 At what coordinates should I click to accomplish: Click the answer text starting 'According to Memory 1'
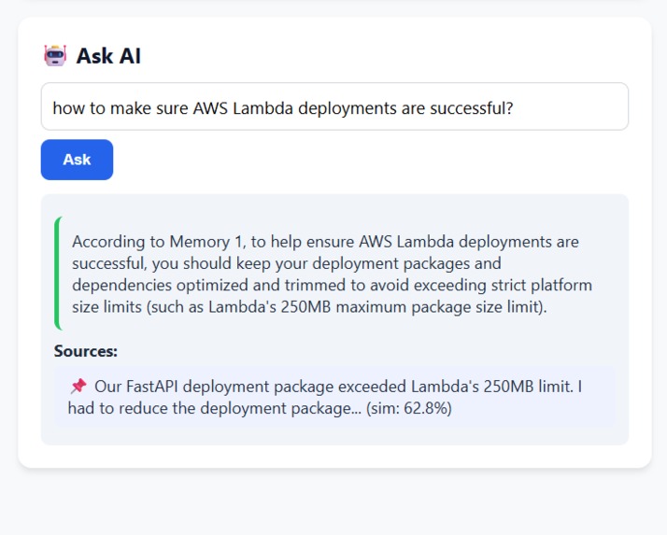pyautogui.click(x=332, y=274)
